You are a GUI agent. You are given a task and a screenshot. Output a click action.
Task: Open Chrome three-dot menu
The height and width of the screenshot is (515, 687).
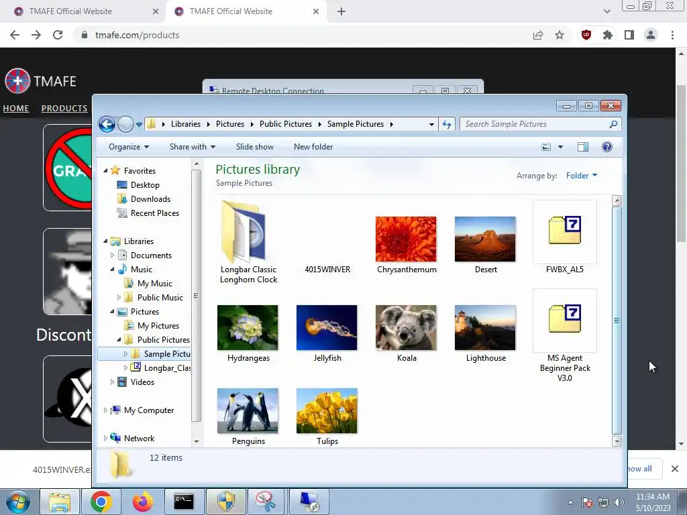pos(672,35)
